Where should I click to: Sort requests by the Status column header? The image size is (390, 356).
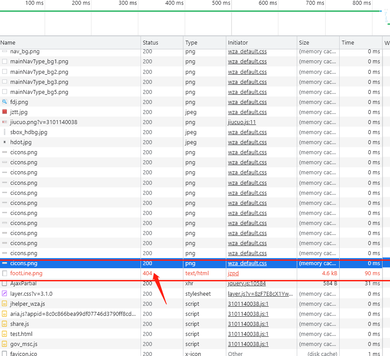150,43
